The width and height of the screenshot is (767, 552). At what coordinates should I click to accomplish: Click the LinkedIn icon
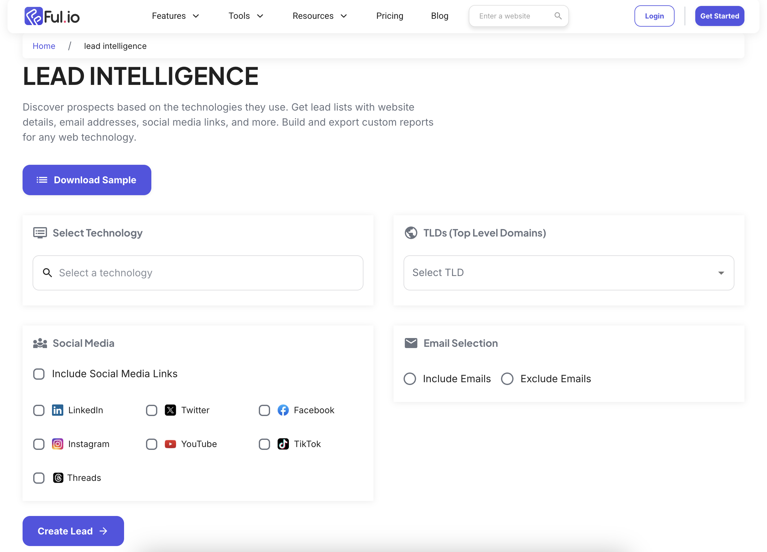(x=57, y=410)
